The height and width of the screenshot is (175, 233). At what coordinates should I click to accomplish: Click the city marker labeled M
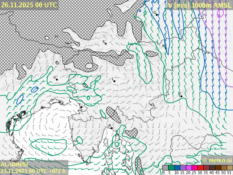click(x=166, y=47)
